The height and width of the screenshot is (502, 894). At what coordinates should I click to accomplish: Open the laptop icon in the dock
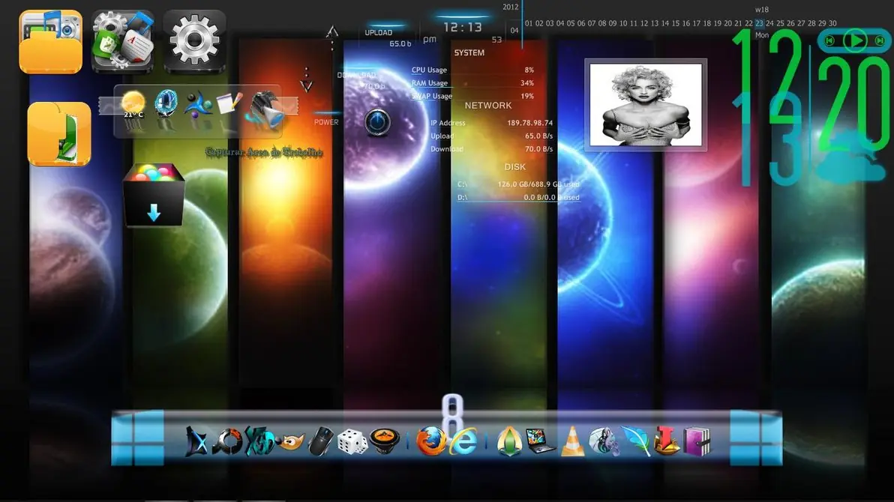pos(540,441)
